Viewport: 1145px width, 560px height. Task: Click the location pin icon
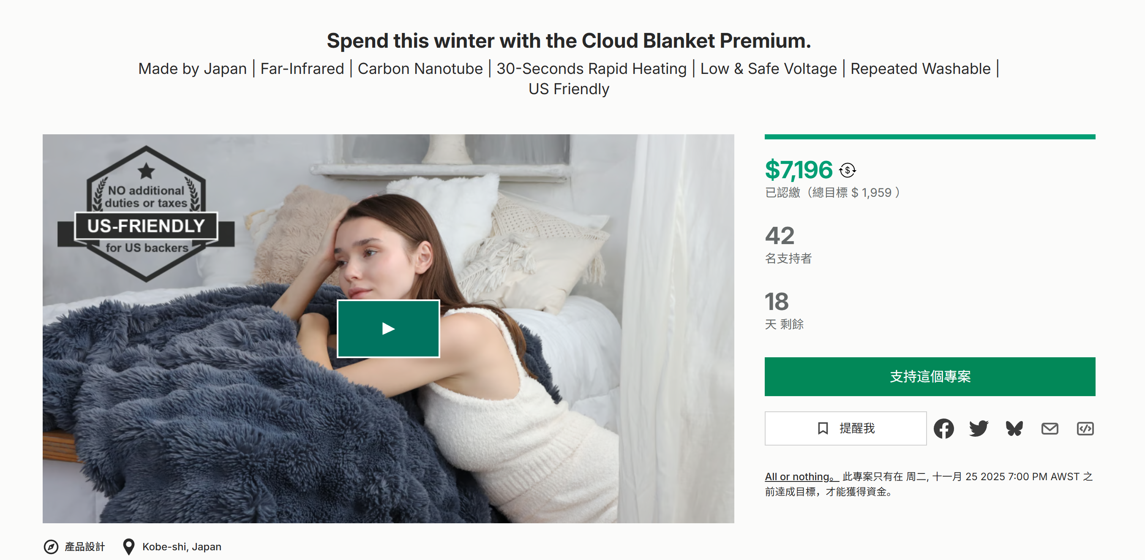128,546
